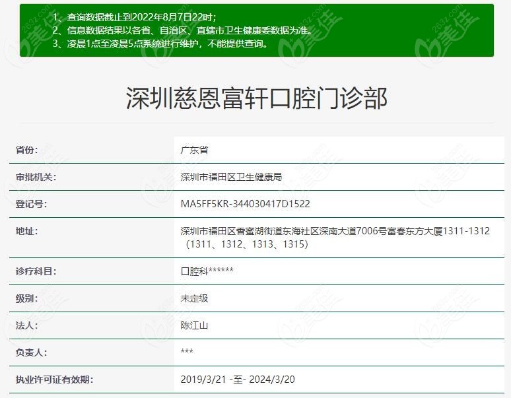This screenshot has width=511, height=398.
Task: Select the 审批机关 row label
Action: [36, 177]
